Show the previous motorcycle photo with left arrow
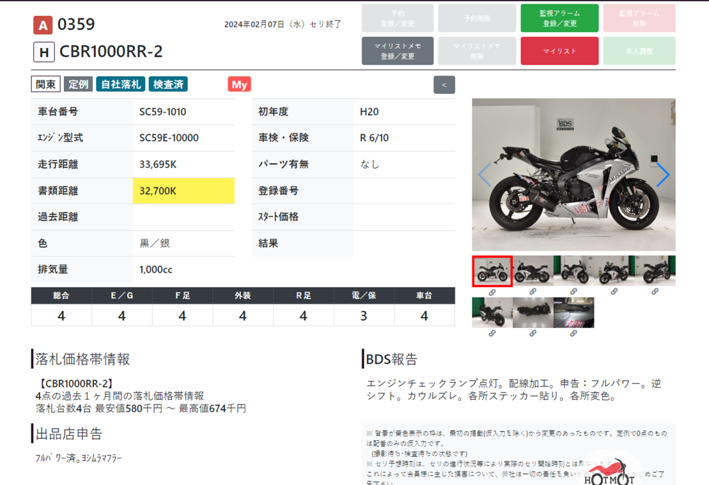This screenshot has width=709, height=485. 484,174
